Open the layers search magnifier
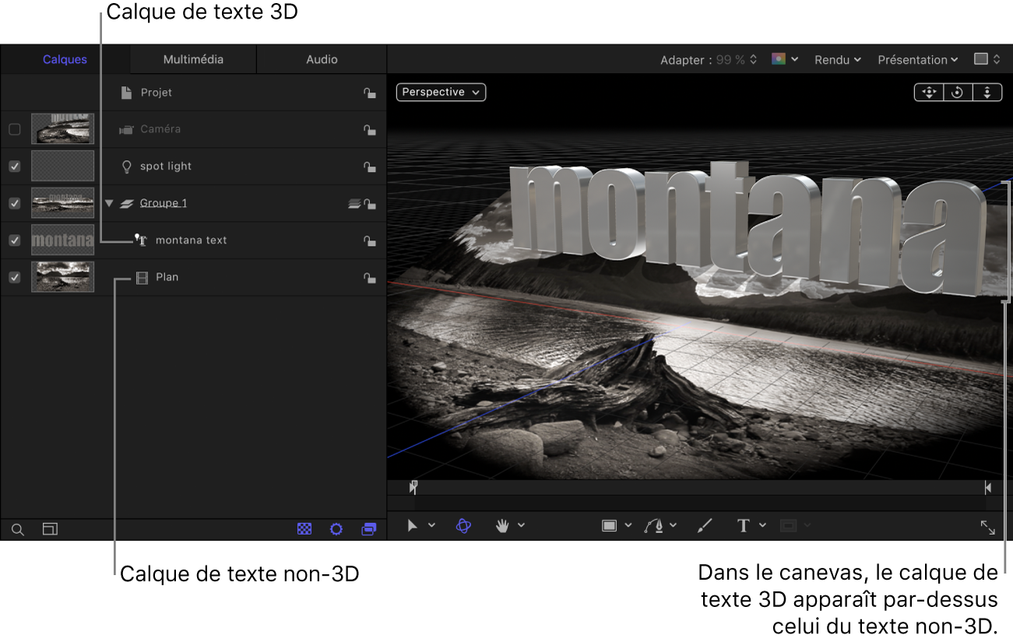 click(x=17, y=529)
